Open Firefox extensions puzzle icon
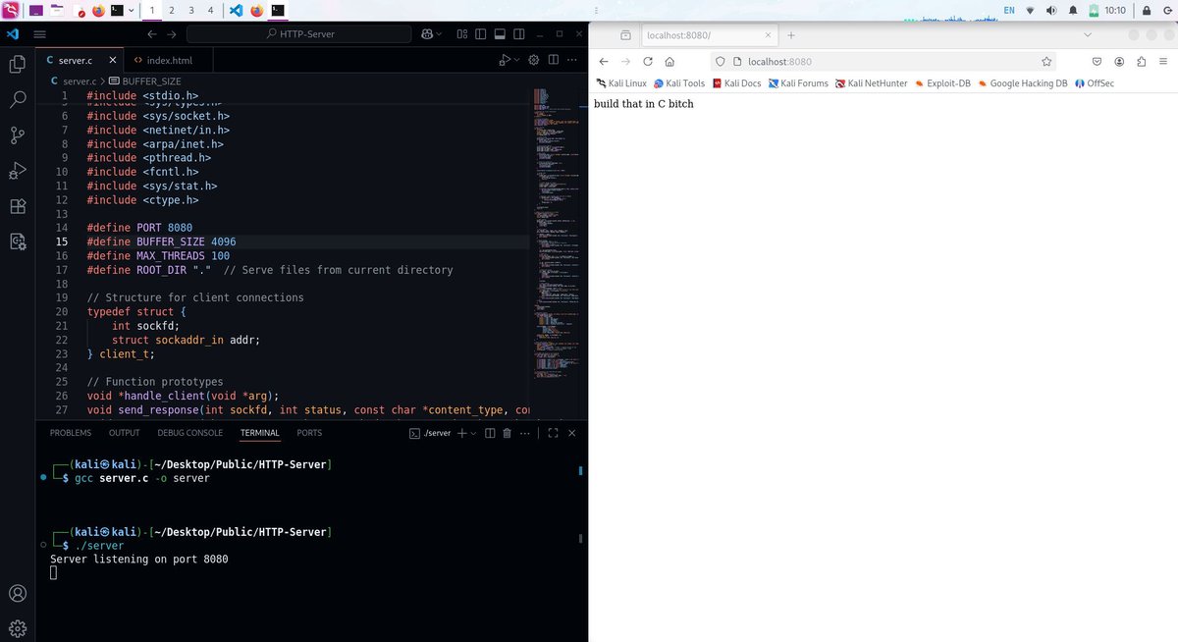This screenshot has height=642, width=1178. [1142, 61]
